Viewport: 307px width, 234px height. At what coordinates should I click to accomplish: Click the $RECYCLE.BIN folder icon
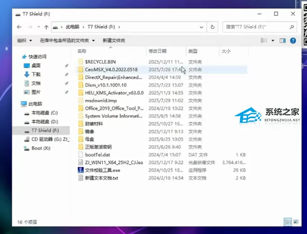point(81,62)
